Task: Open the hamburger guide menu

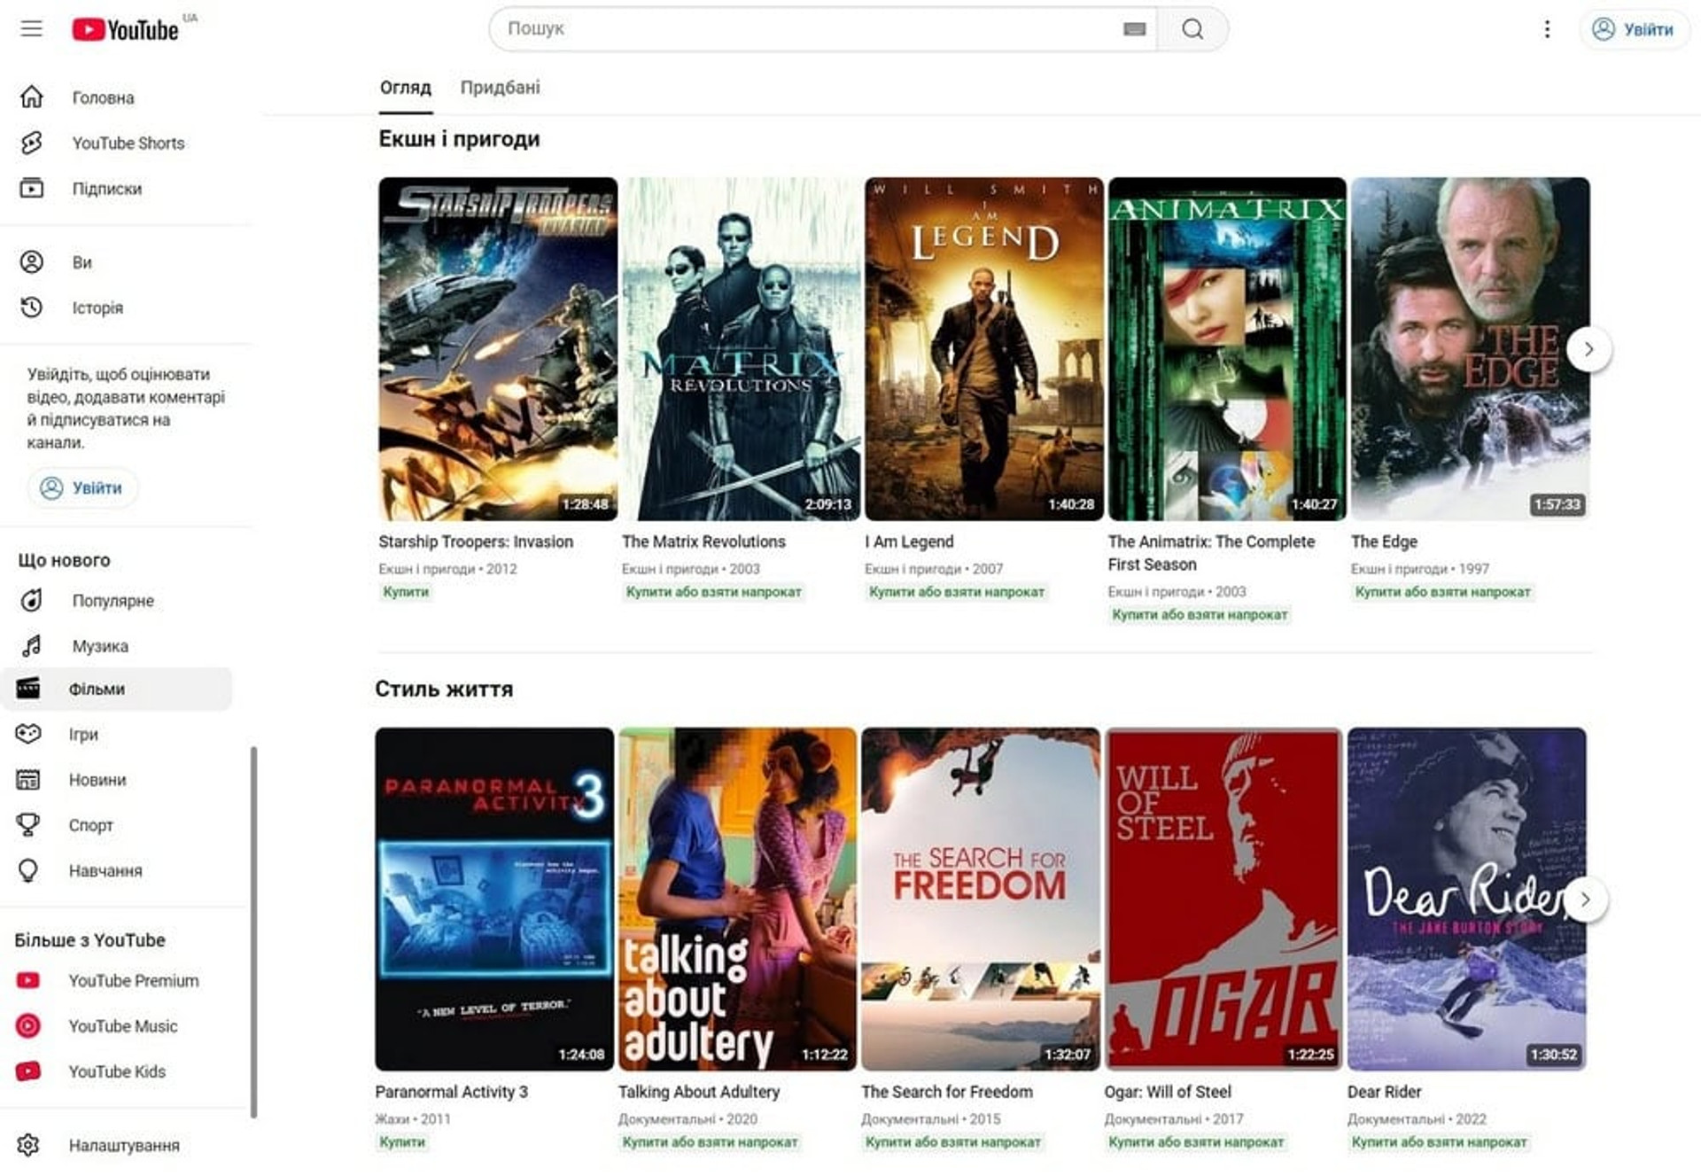Action: (32, 28)
